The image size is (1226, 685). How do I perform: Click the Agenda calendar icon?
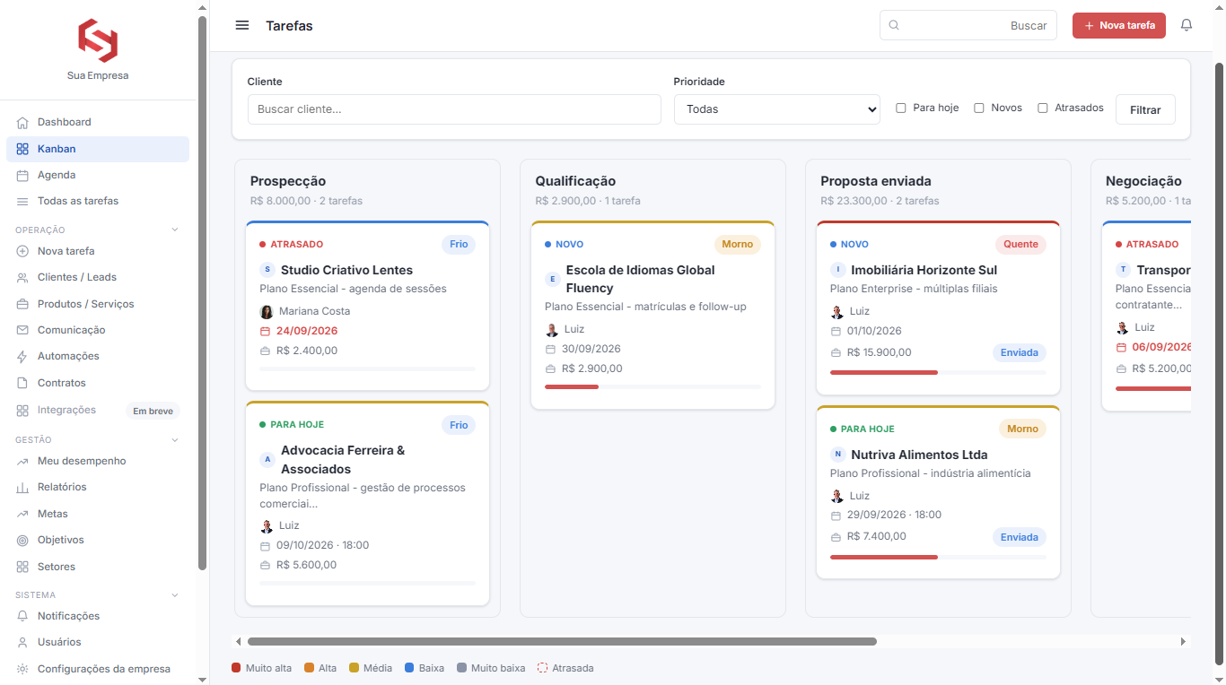tap(22, 175)
